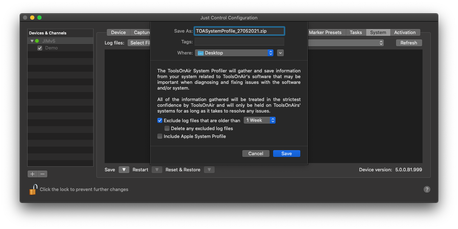Toggle the Demo channel checkbox

tap(40, 48)
